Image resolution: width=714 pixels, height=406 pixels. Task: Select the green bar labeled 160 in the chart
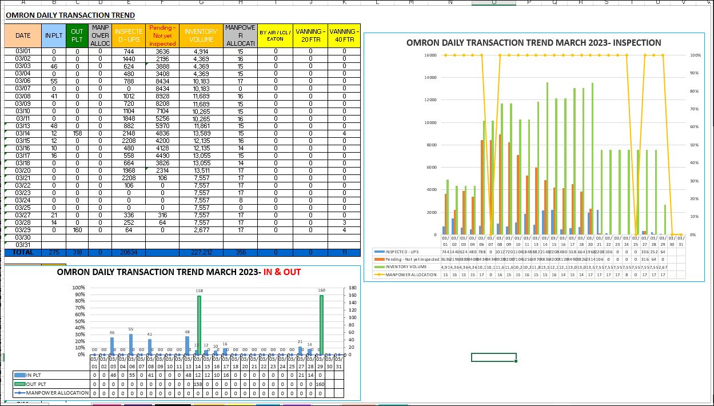(x=322, y=324)
